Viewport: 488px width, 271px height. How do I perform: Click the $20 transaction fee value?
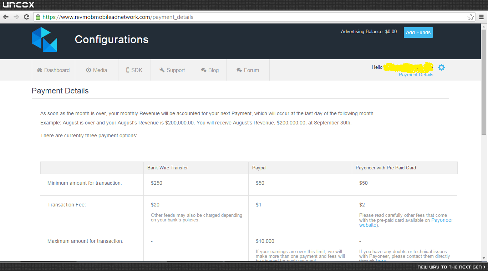pyautogui.click(x=155, y=205)
